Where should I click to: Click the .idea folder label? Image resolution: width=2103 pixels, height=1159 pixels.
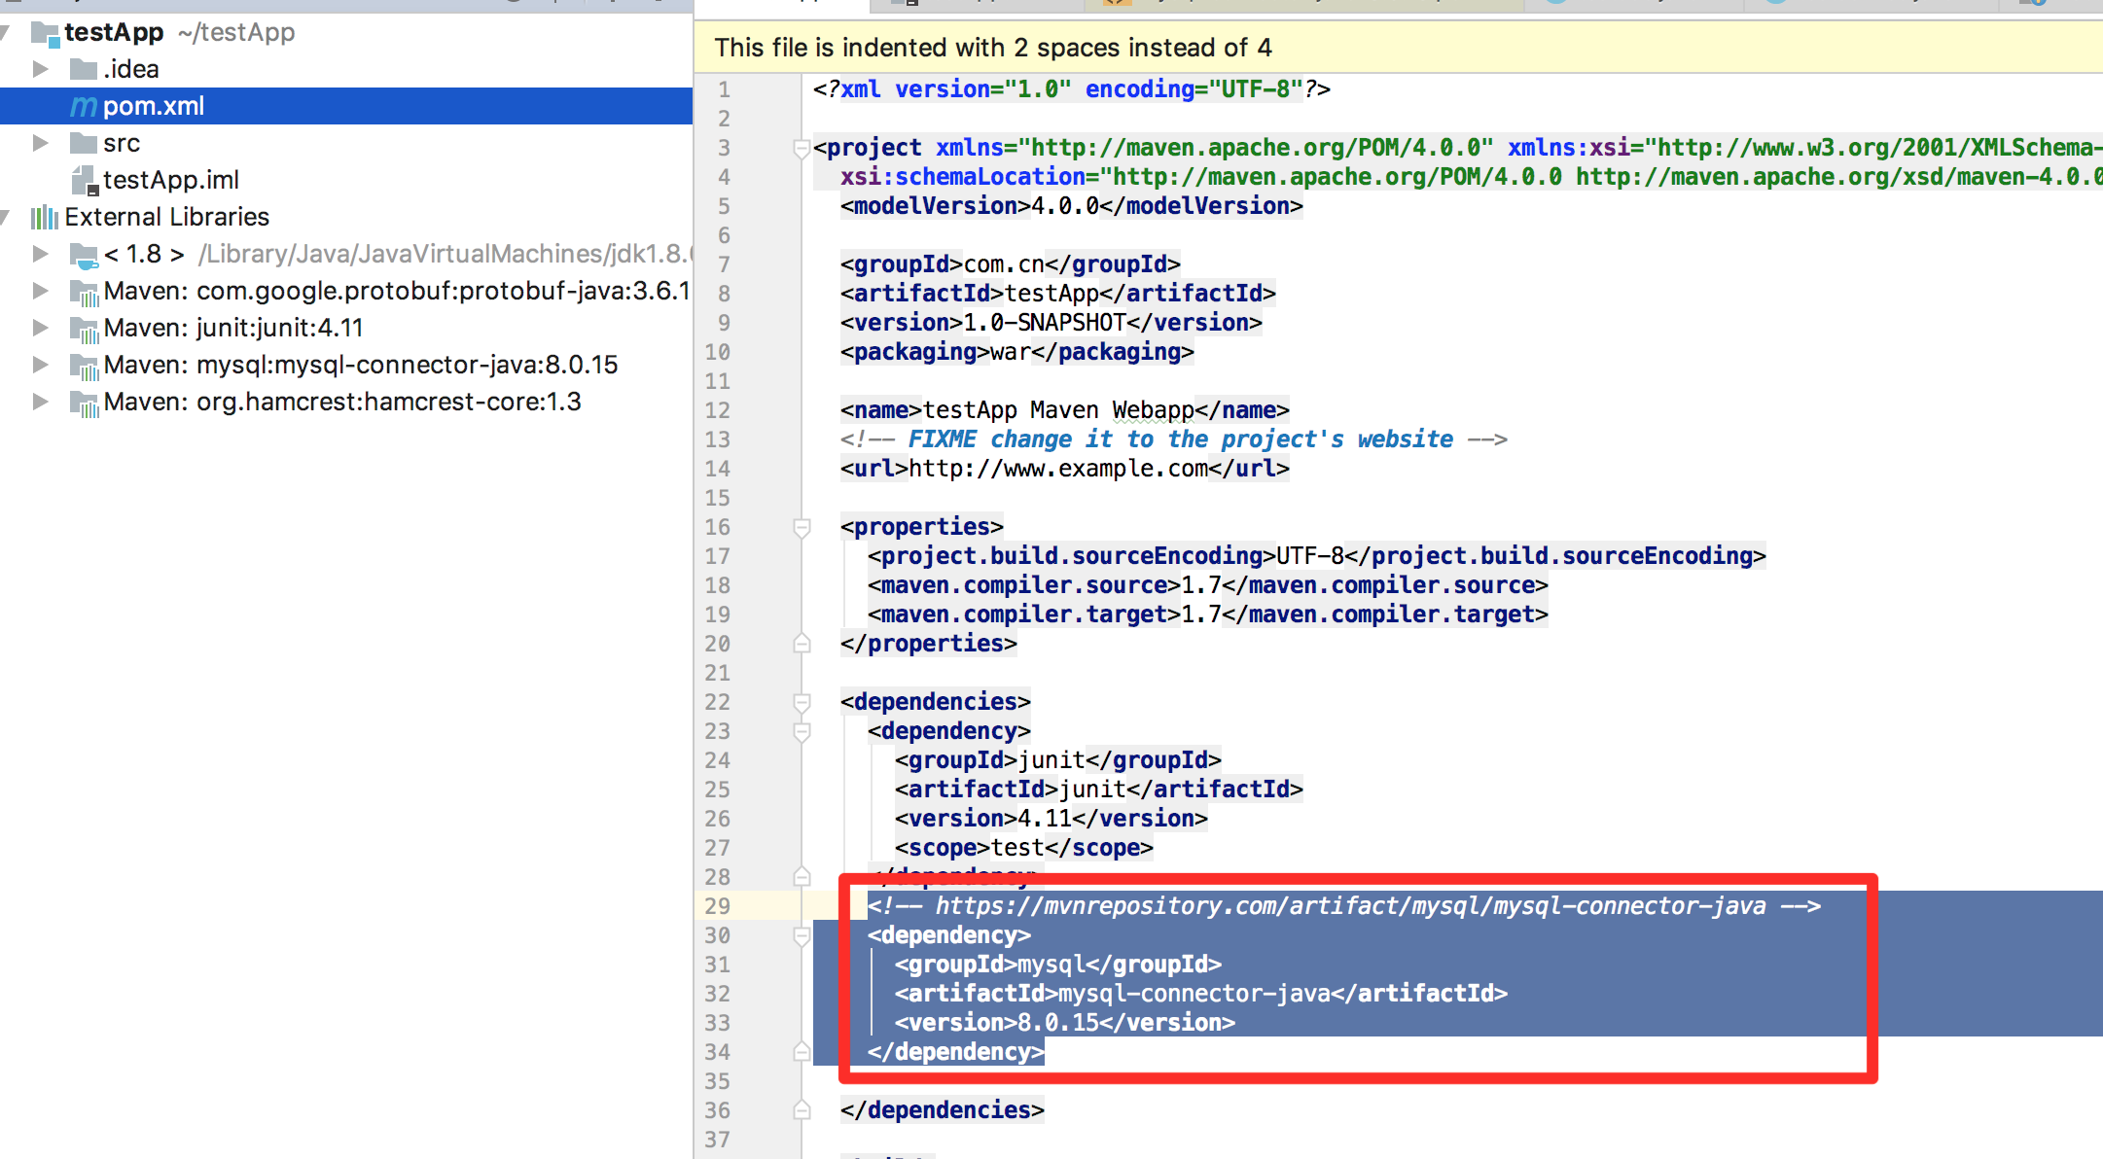(x=131, y=69)
